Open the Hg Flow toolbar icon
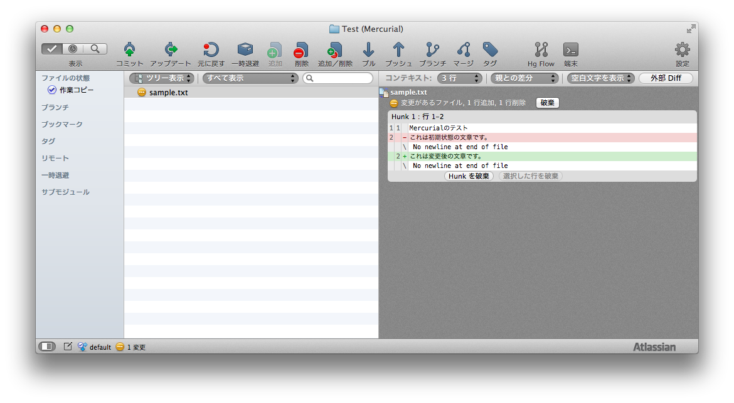This screenshot has height=403, width=734. click(x=541, y=50)
